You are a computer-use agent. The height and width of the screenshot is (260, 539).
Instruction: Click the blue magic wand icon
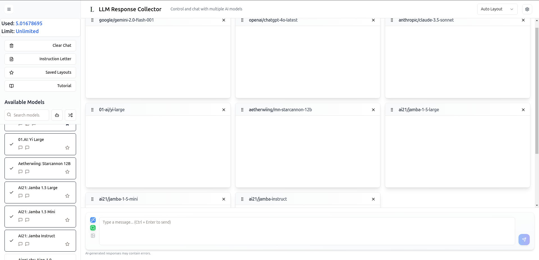(93, 220)
